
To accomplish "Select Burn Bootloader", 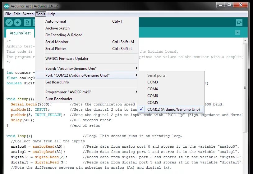I will (x=87, y=99).
